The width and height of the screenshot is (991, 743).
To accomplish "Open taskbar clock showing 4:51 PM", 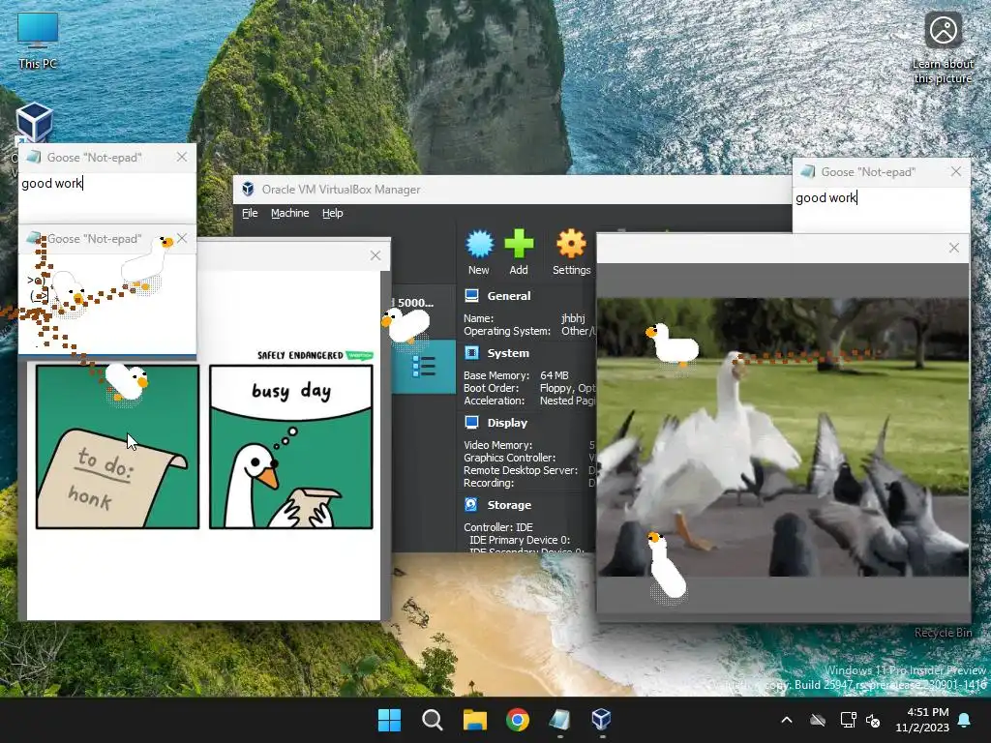I will coord(922,720).
